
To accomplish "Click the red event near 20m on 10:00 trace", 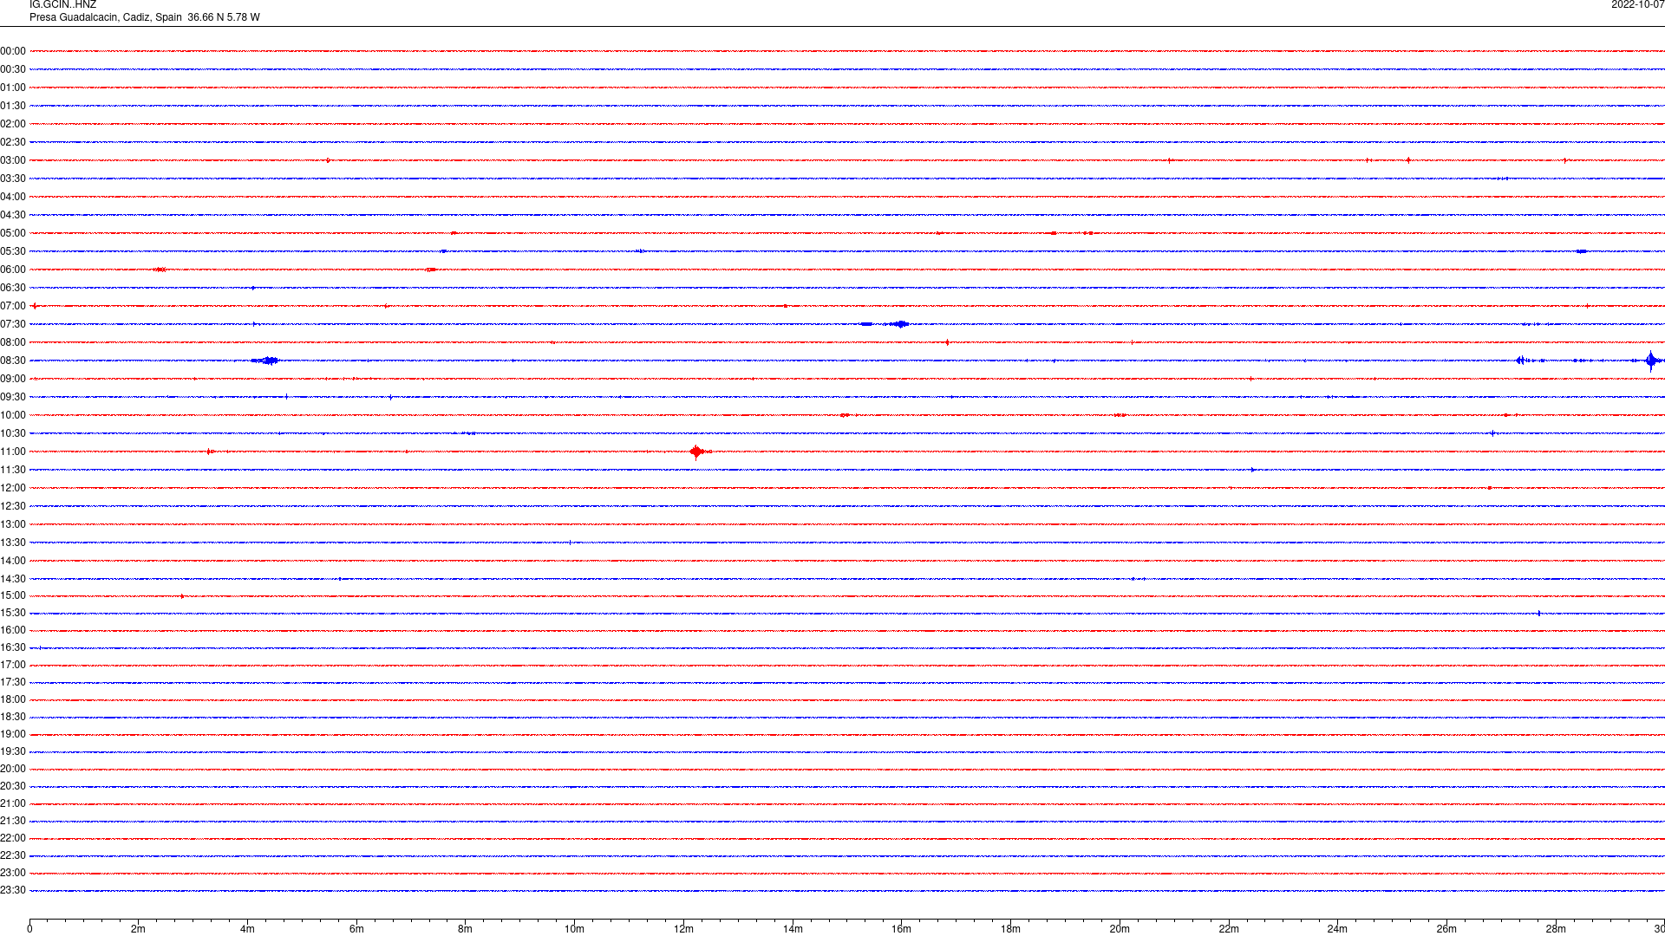I will [x=1120, y=415].
